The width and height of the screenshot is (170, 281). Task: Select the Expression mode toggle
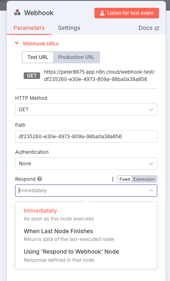tap(144, 179)
